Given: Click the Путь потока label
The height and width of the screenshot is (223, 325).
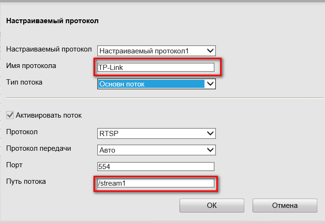Looking at the screenshot, I should pos(26,181).
